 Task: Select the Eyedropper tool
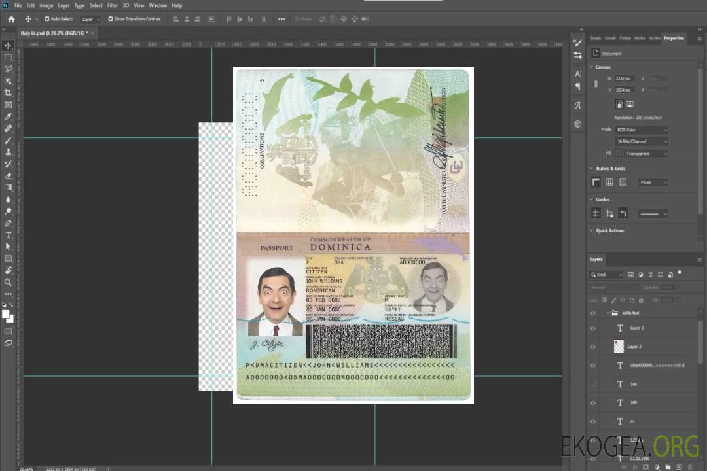(x=8, y=116)
